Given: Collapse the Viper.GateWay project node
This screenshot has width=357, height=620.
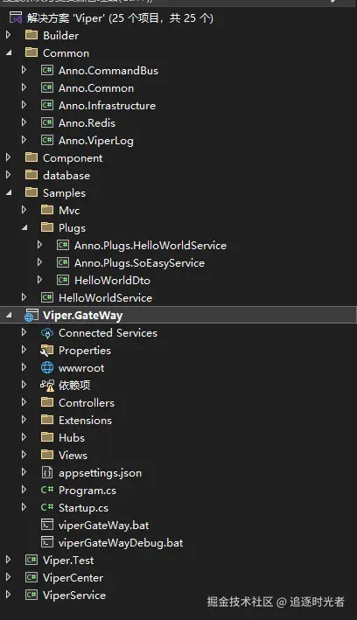Looking at the screenshot, I should (9, 316).
